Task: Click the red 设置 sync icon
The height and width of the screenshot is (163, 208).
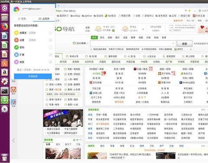Action: [x=16, y=40]
